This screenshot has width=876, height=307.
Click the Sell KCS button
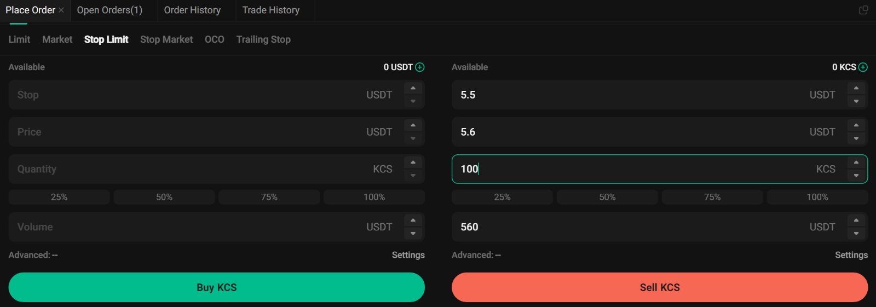click(660, 287)
